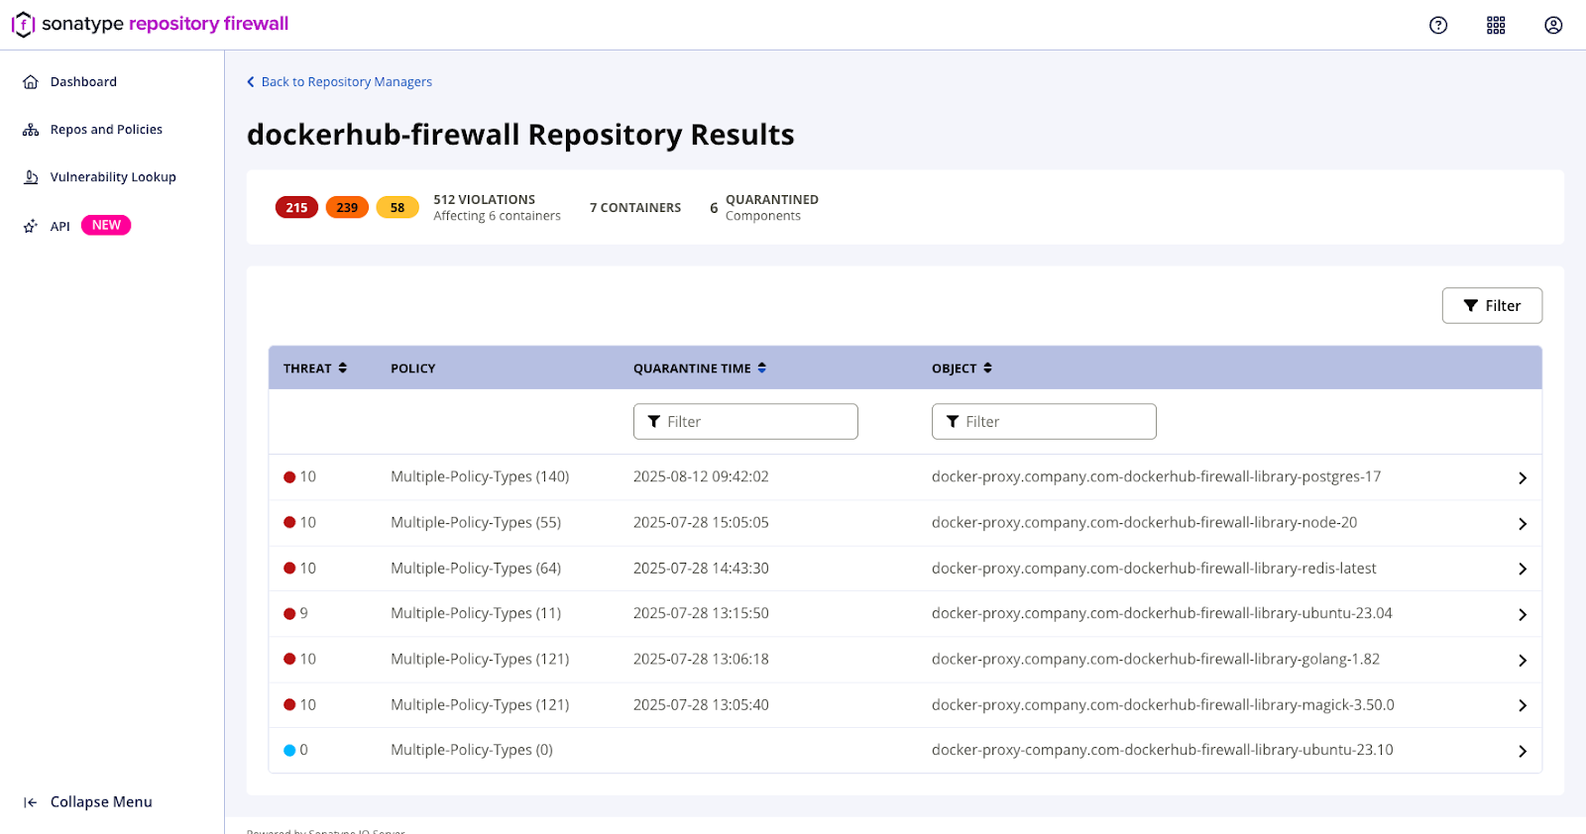Click the Sonatype Repository Firewall logo
The width and height of the screenshot is (1586, 834).
click(x=151, y=24)
